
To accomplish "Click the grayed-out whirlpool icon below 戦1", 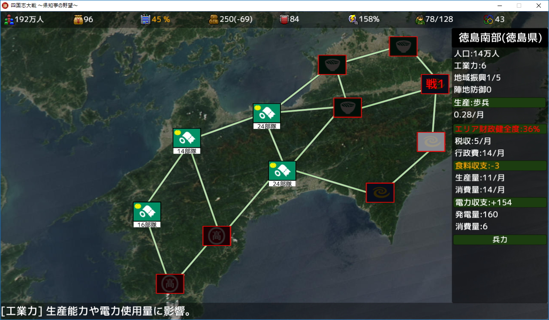I will tap(431, 142).
